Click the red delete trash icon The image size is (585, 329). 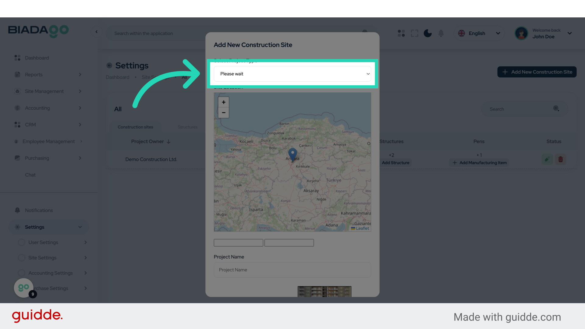560,159
